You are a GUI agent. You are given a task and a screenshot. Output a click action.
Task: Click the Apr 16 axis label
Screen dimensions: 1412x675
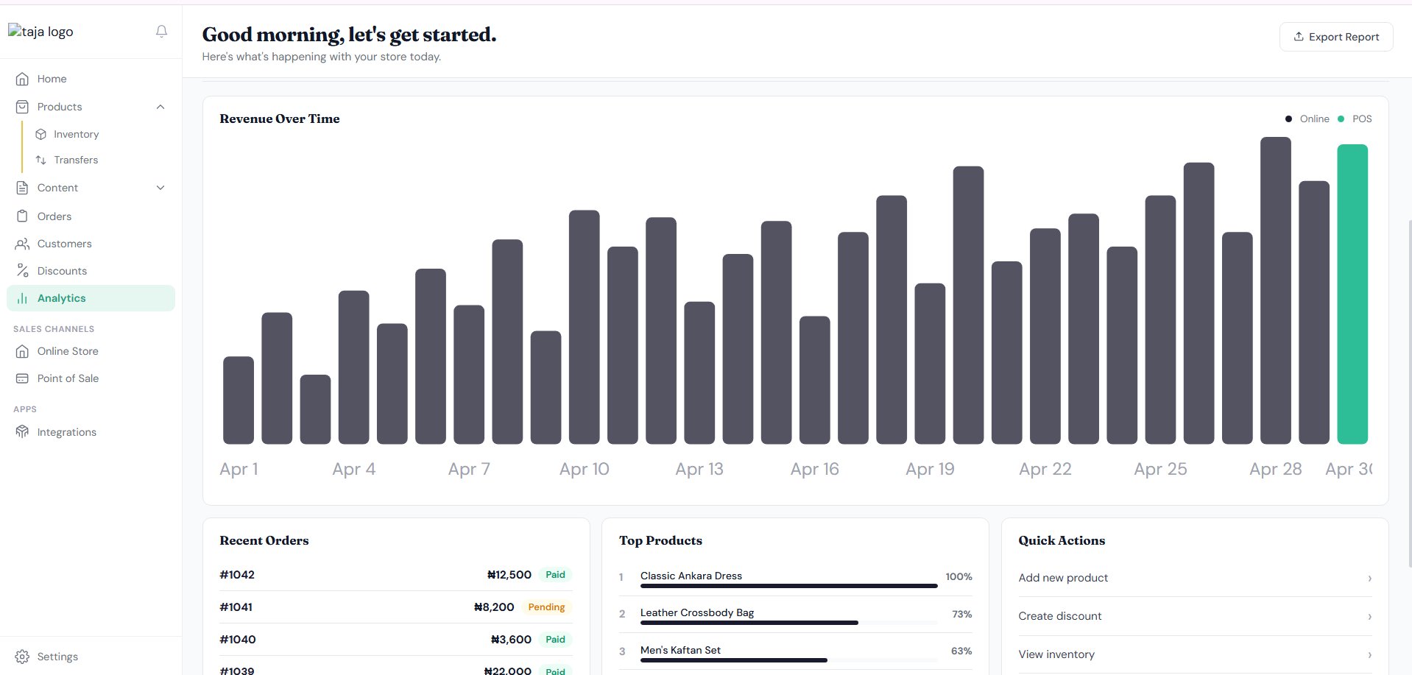(815, 469)
